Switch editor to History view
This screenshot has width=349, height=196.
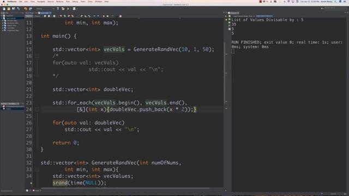click(37, 16)
